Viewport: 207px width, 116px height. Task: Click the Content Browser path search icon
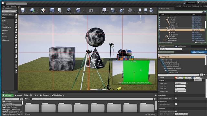[20, 99]
